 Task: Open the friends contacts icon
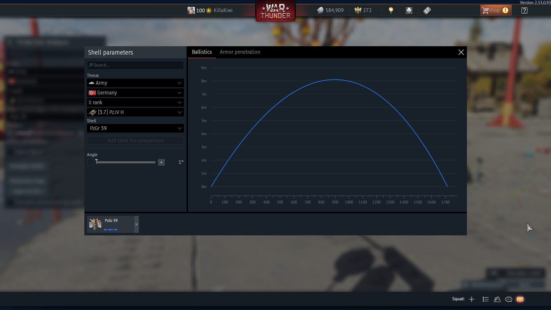(497, 299)
